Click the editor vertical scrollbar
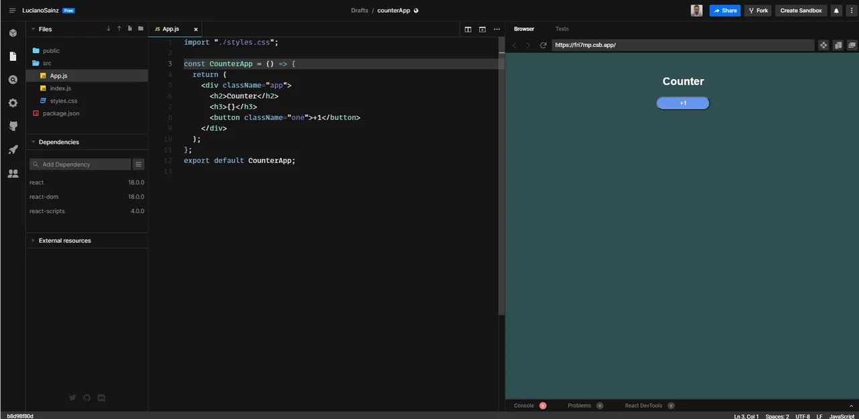 501,176
